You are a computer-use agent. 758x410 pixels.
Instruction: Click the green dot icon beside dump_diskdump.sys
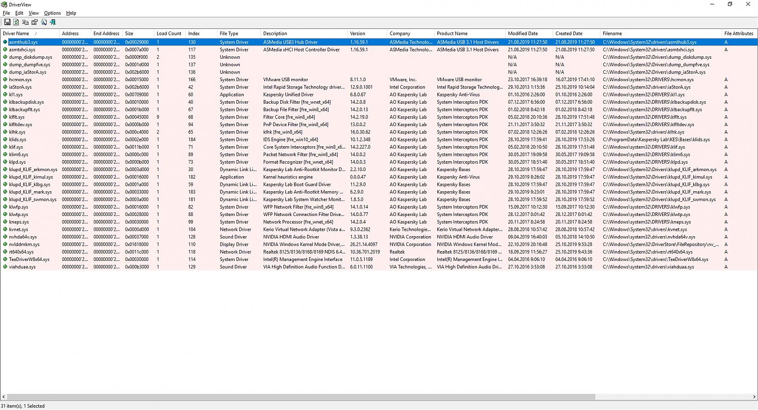[5, 57]
